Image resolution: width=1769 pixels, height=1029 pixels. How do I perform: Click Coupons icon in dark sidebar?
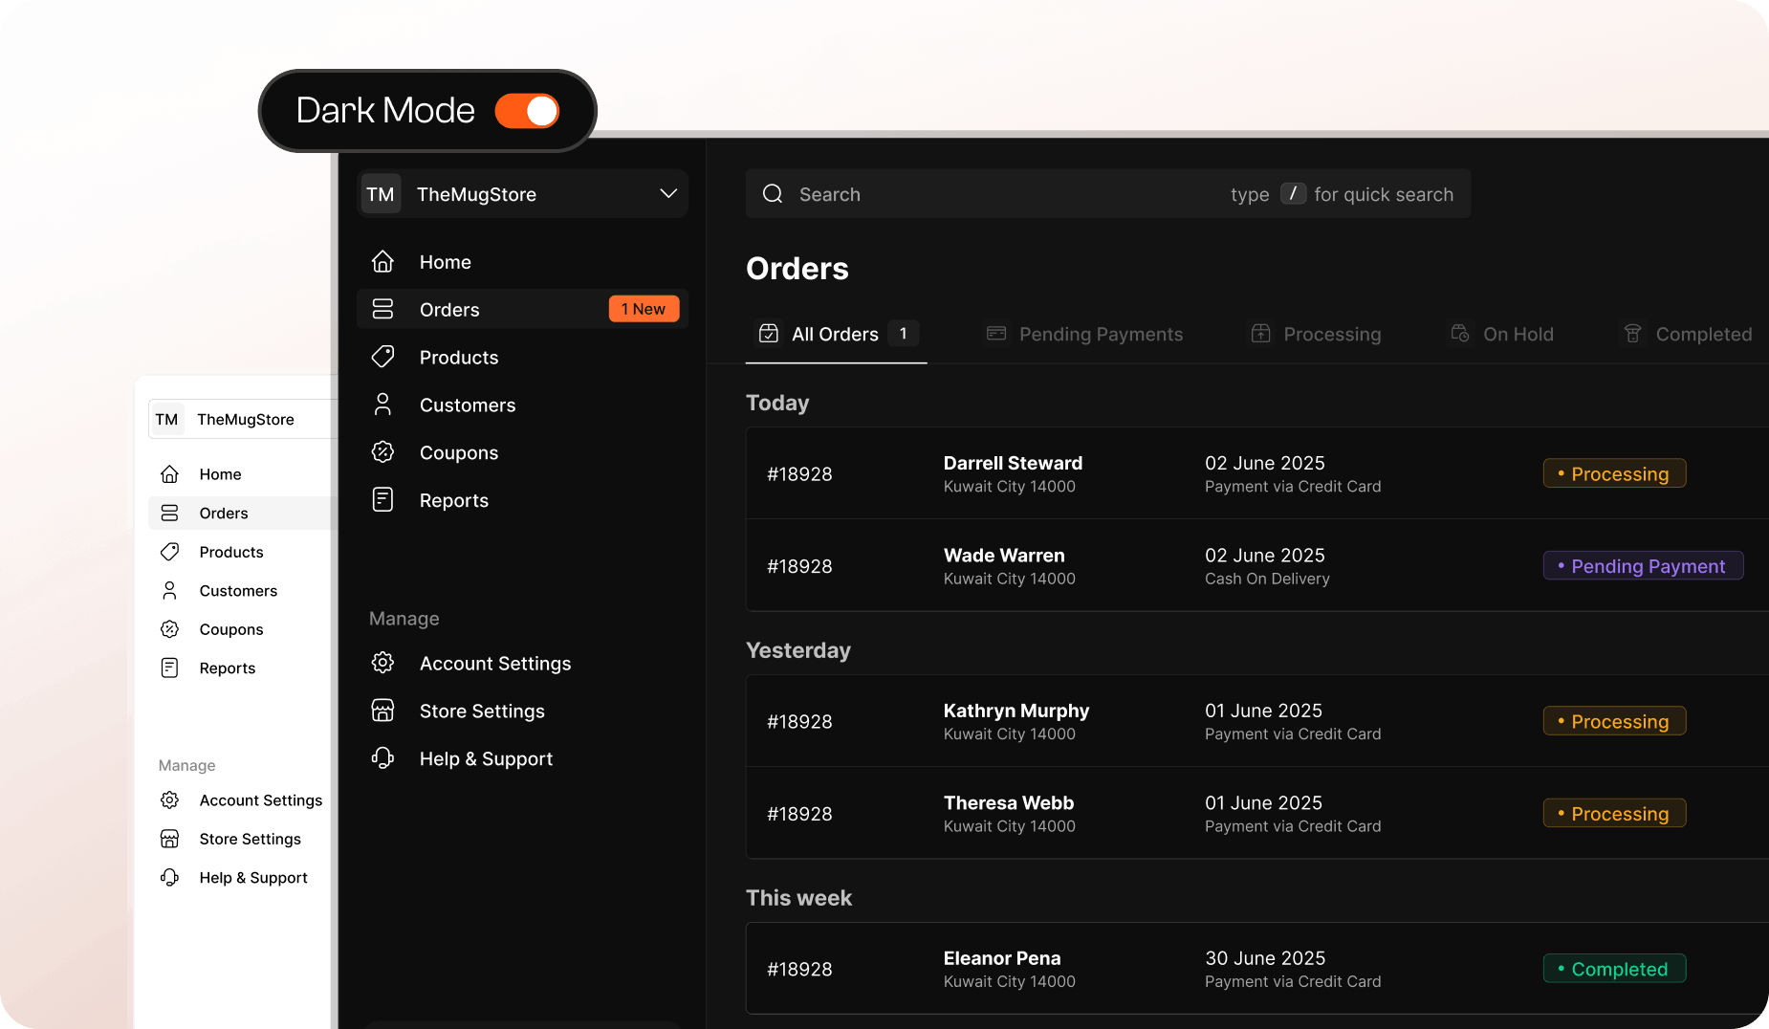(x=382, y=452)
